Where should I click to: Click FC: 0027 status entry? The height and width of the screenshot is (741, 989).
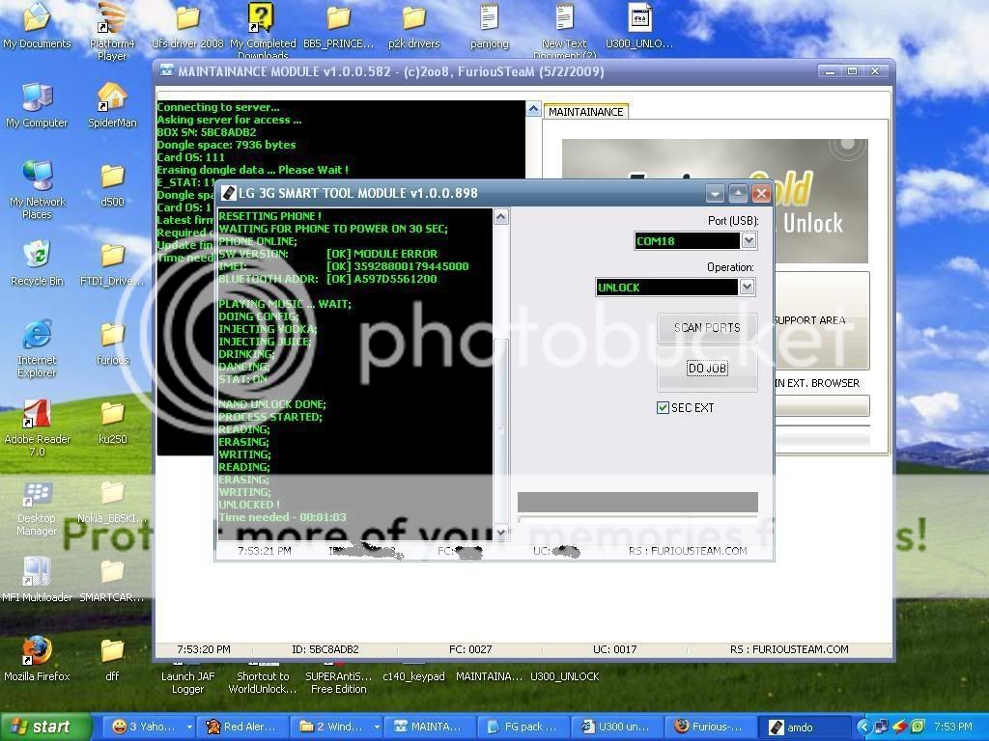470,649
